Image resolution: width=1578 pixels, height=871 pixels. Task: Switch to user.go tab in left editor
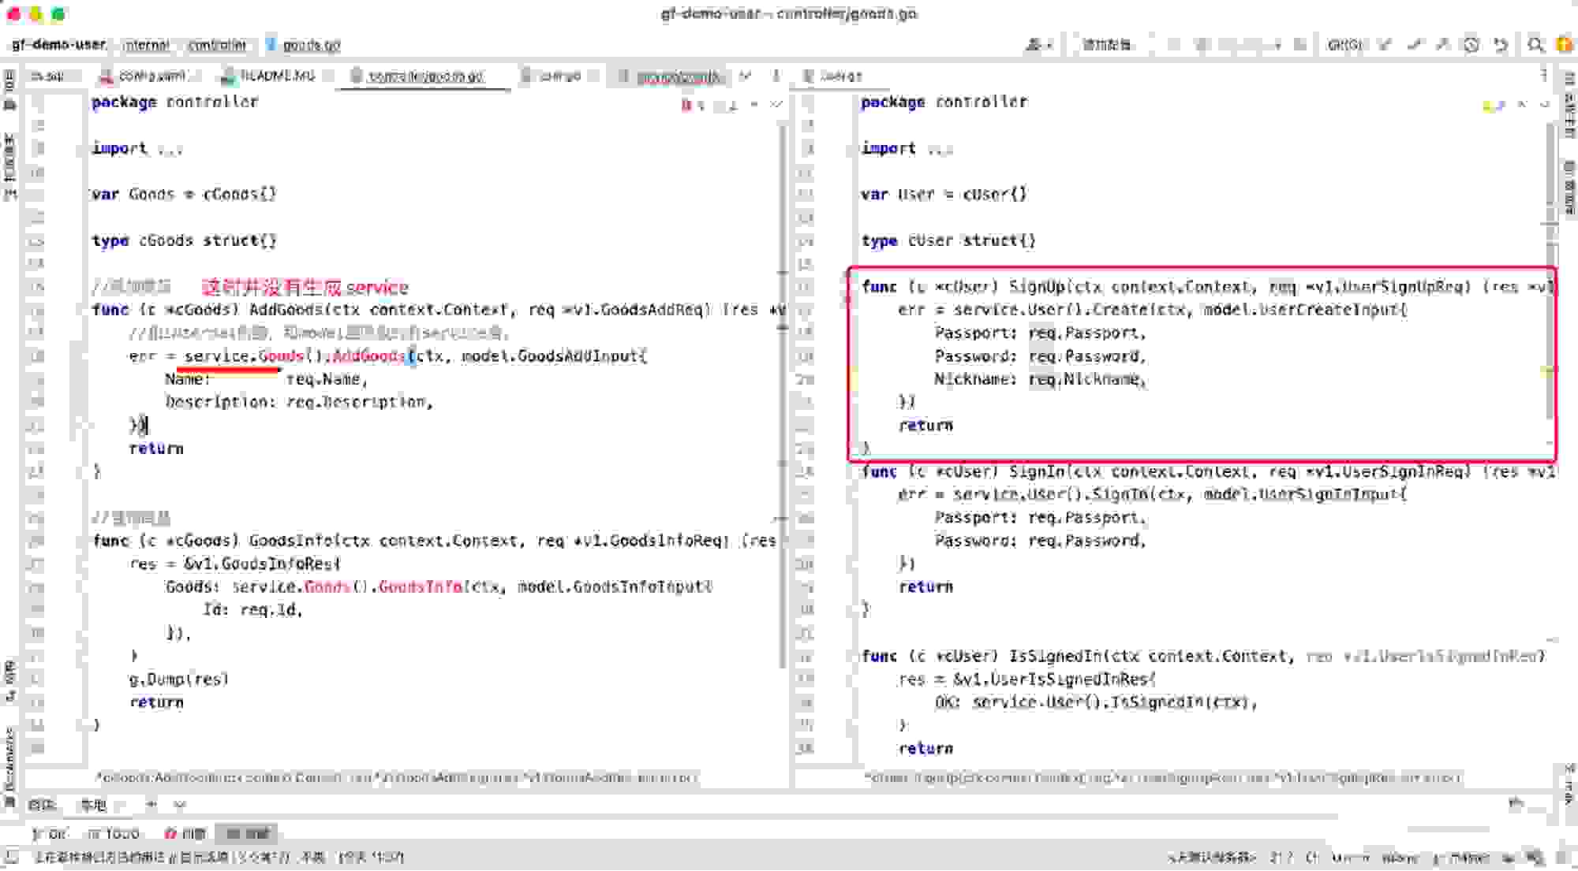pos(559,76)
